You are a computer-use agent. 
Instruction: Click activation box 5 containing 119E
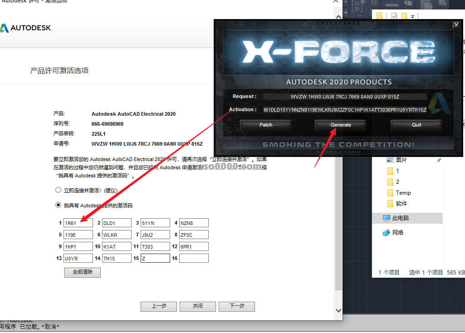[78, 235]
